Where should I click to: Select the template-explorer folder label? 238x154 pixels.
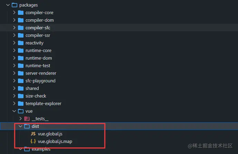point(44,104)
